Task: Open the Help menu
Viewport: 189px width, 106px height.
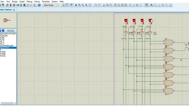Action: point(62,1)
